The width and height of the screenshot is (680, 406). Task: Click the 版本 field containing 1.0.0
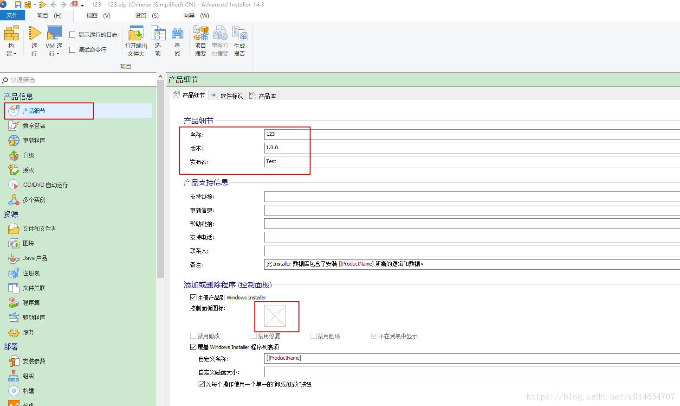(472, 148)
